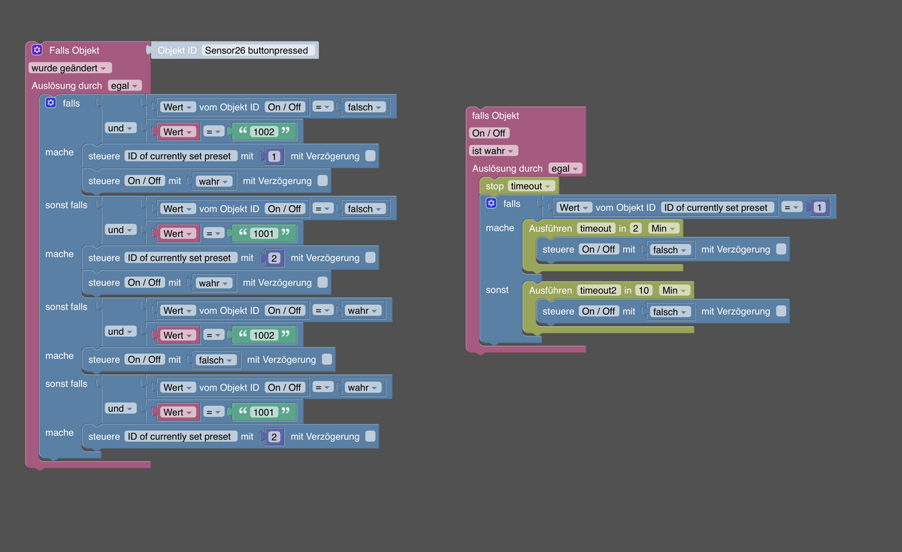Open gear on falls block under stop timeout
The image size is (902, 552).
pos(491,204)
